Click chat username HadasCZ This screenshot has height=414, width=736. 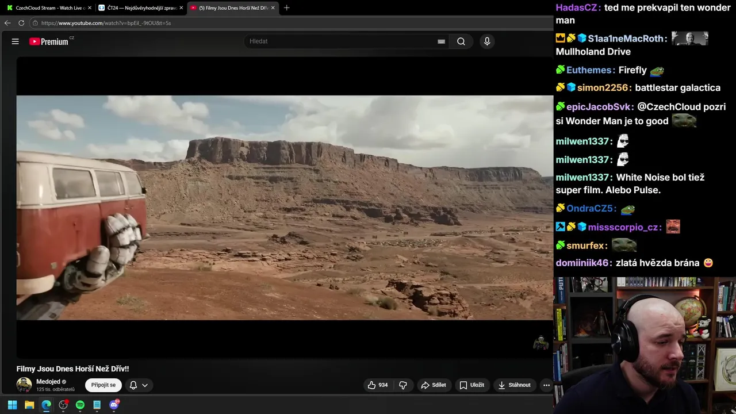click(x=577, y=8)
